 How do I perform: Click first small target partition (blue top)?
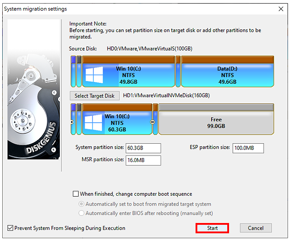73,119
